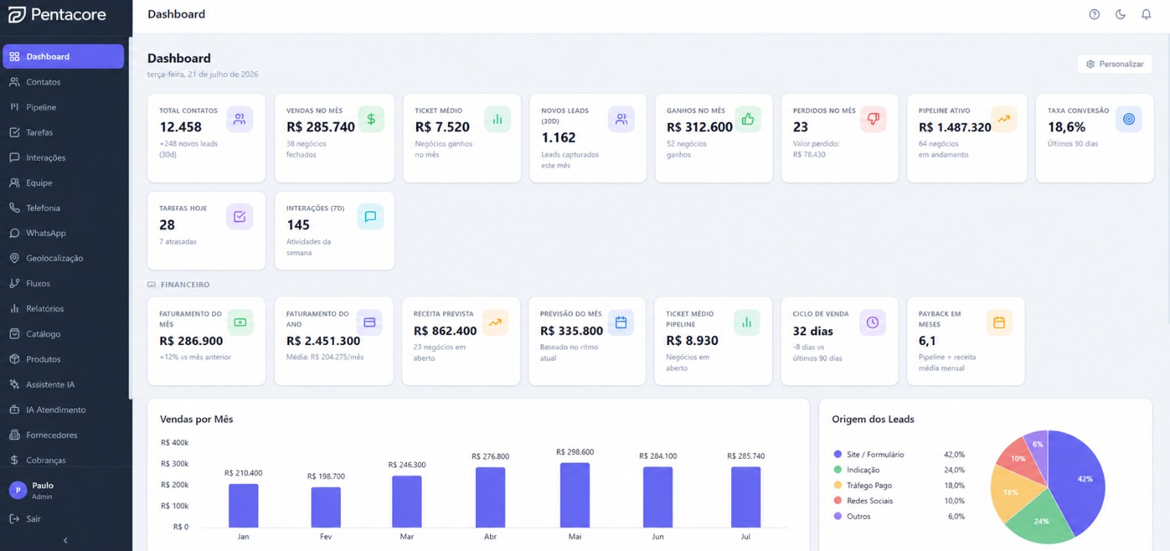Open the Geolocalização pin icon
Screen dimensions: 1170x551
[15, 258]
